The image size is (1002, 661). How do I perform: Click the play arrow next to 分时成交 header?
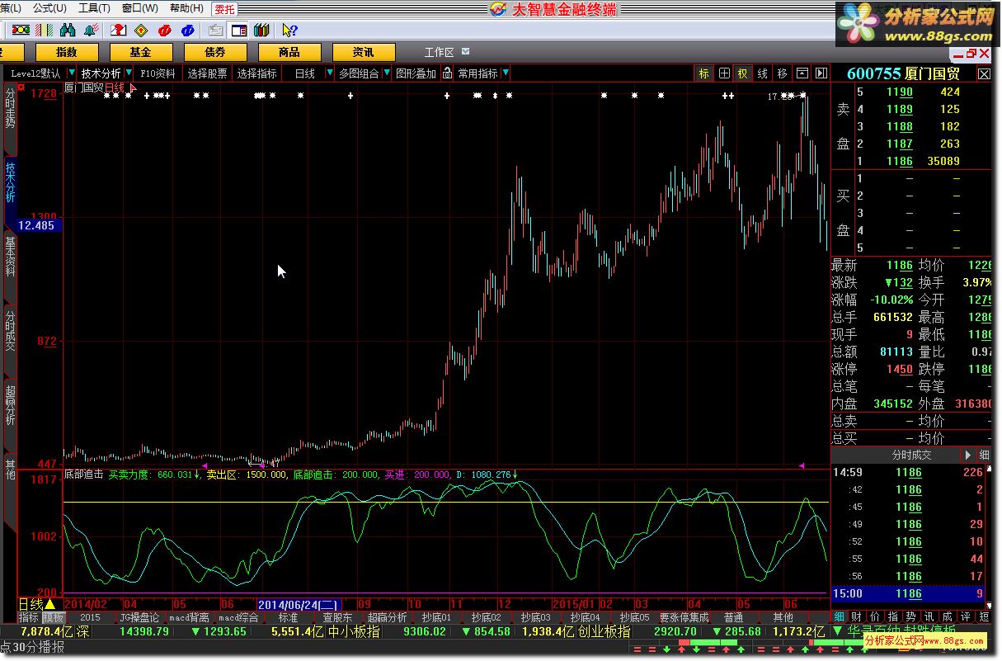coord(968,455)
